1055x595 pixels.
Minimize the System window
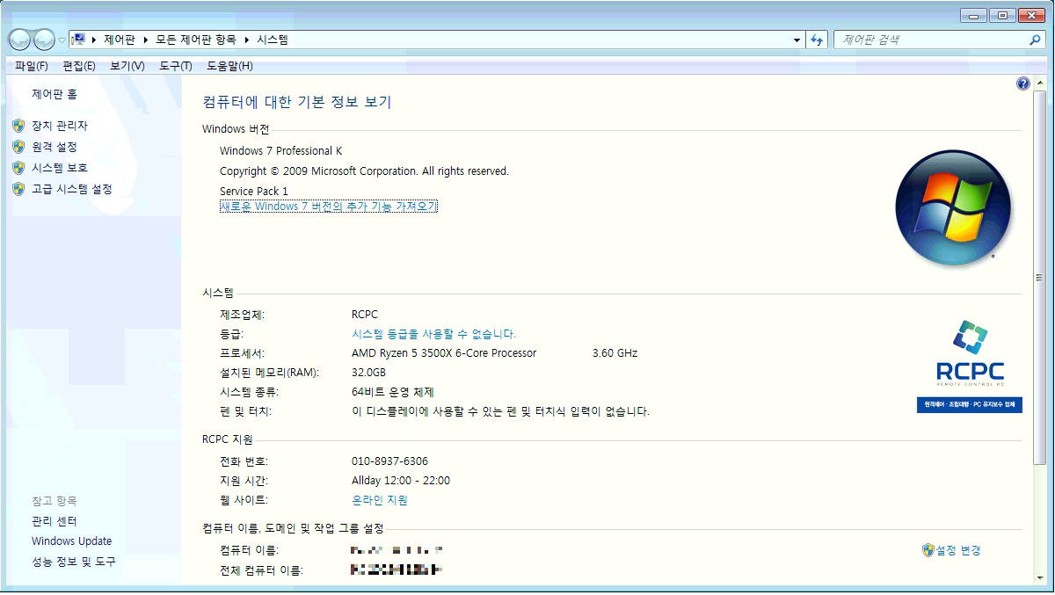click(x=973, y=15)
